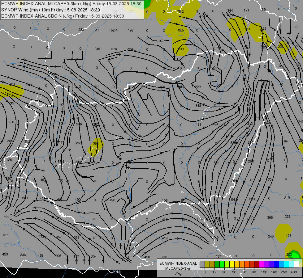The image size is (303, 278).
Task: Click the dark maroon legend swatch right of 90
Action: tap(257, 264)
